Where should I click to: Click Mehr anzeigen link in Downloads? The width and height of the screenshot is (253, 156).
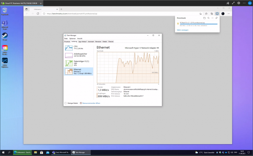pyautogui.click(x=183, y=30)
